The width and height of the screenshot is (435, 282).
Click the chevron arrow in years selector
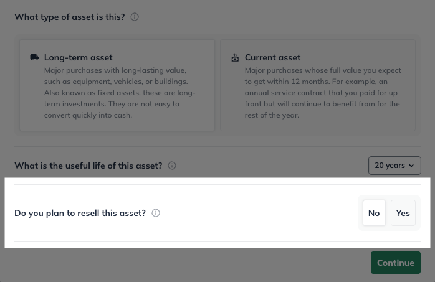(411, 166)
